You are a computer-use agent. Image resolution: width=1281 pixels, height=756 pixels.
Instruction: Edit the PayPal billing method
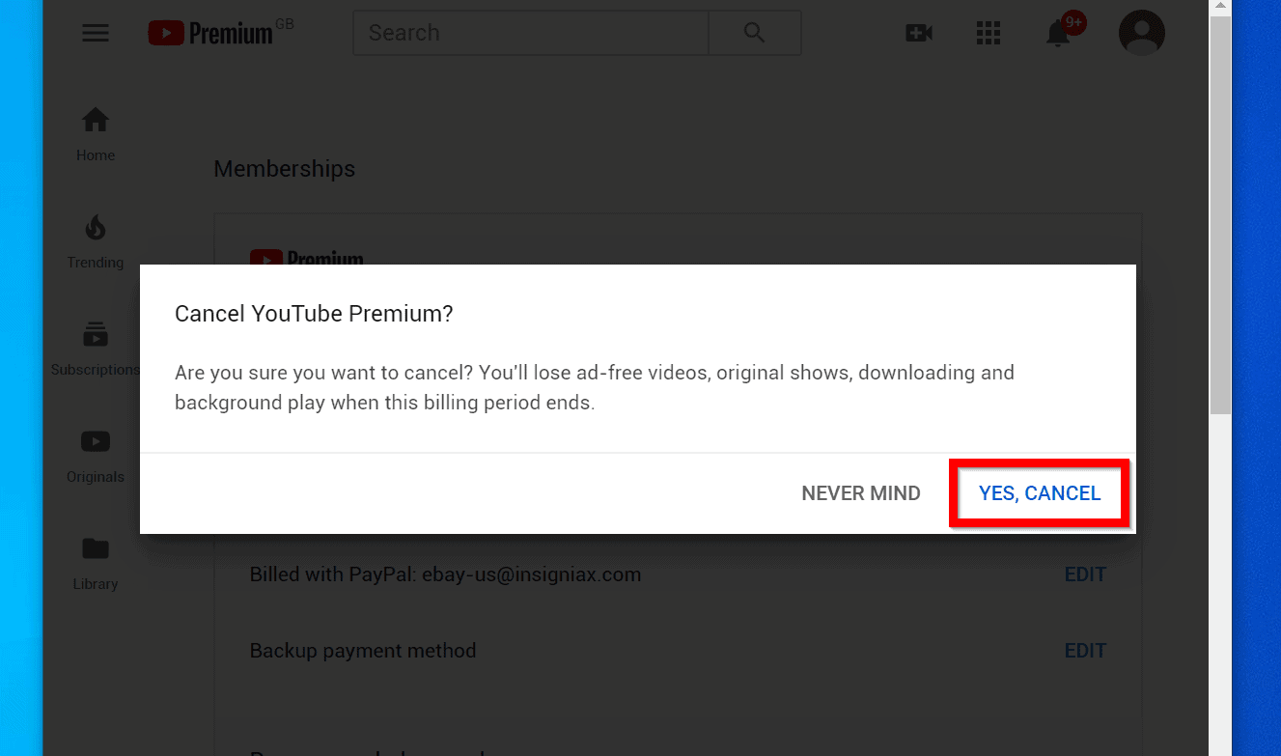tap(1085, 574)
